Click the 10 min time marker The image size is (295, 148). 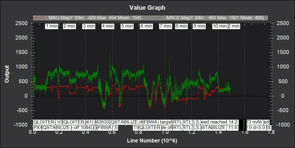coord(220,26)
